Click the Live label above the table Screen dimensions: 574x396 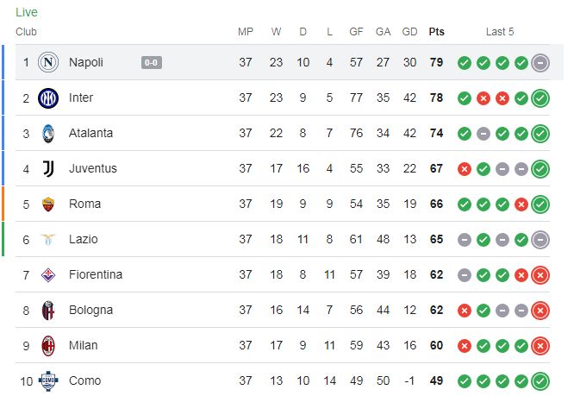click(27, 13)
